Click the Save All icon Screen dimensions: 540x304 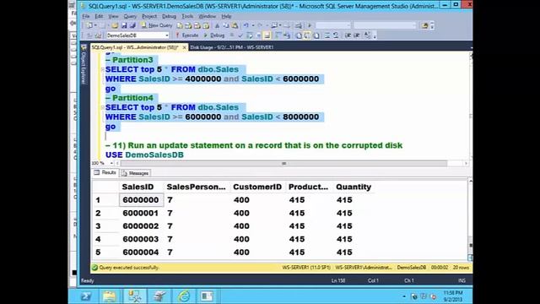(x=132, y=25)
